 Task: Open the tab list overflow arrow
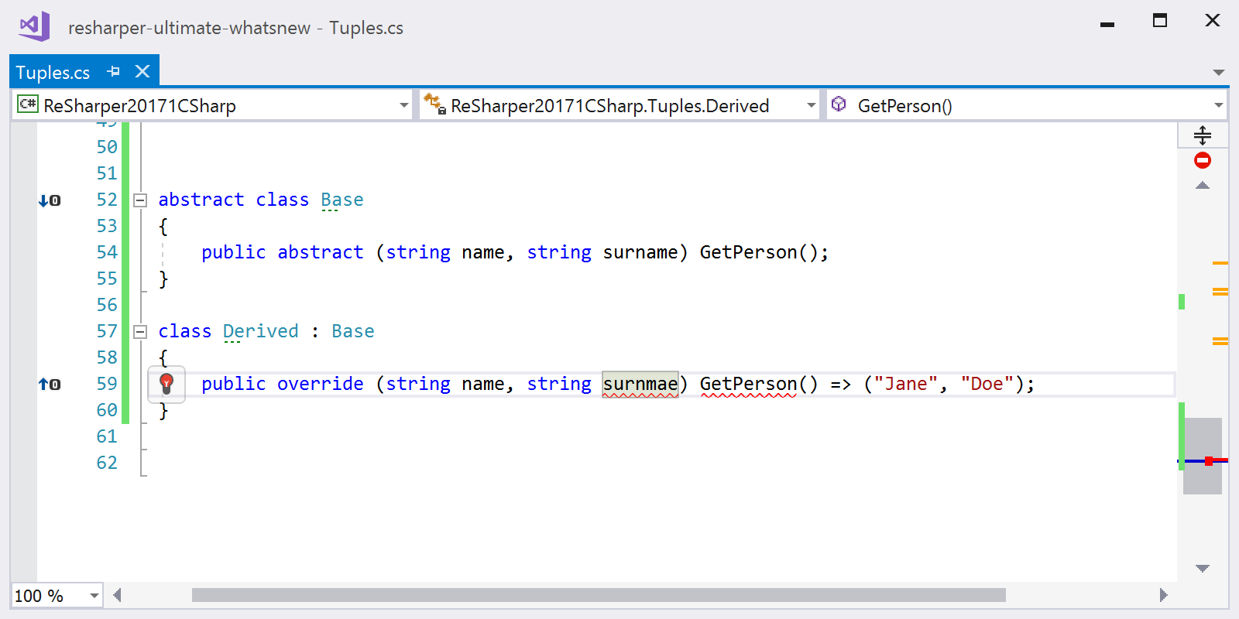tap(1219, 73)
